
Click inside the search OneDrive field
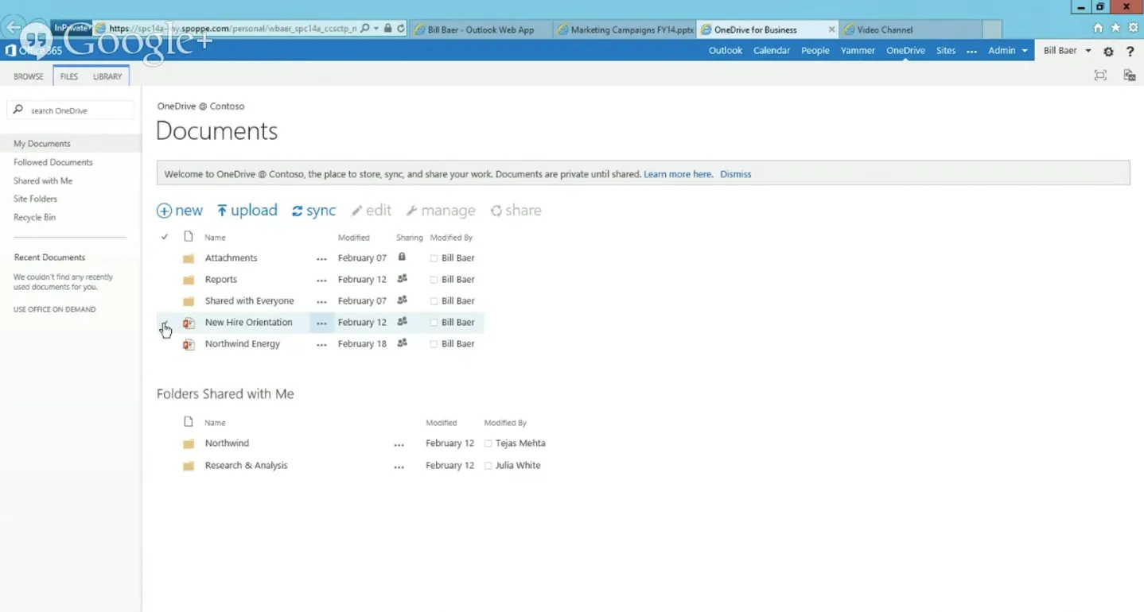(70, 110)
